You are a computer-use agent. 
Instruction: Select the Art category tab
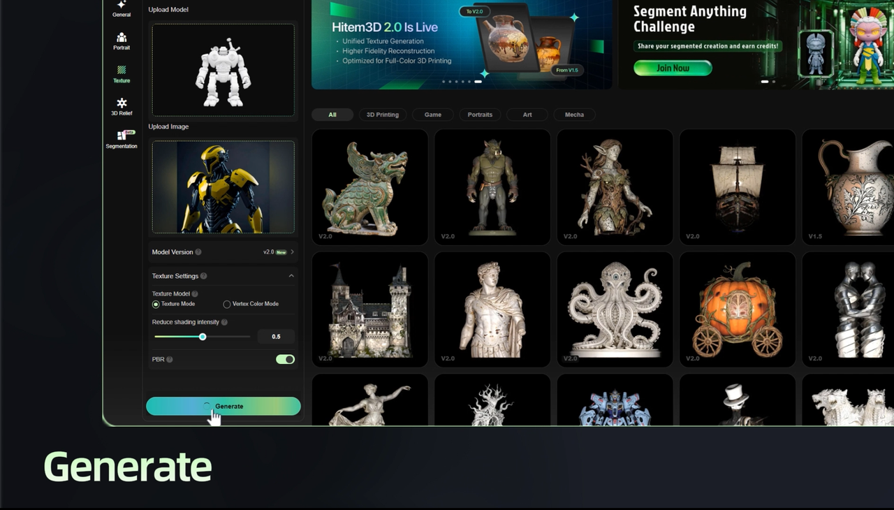527,115
